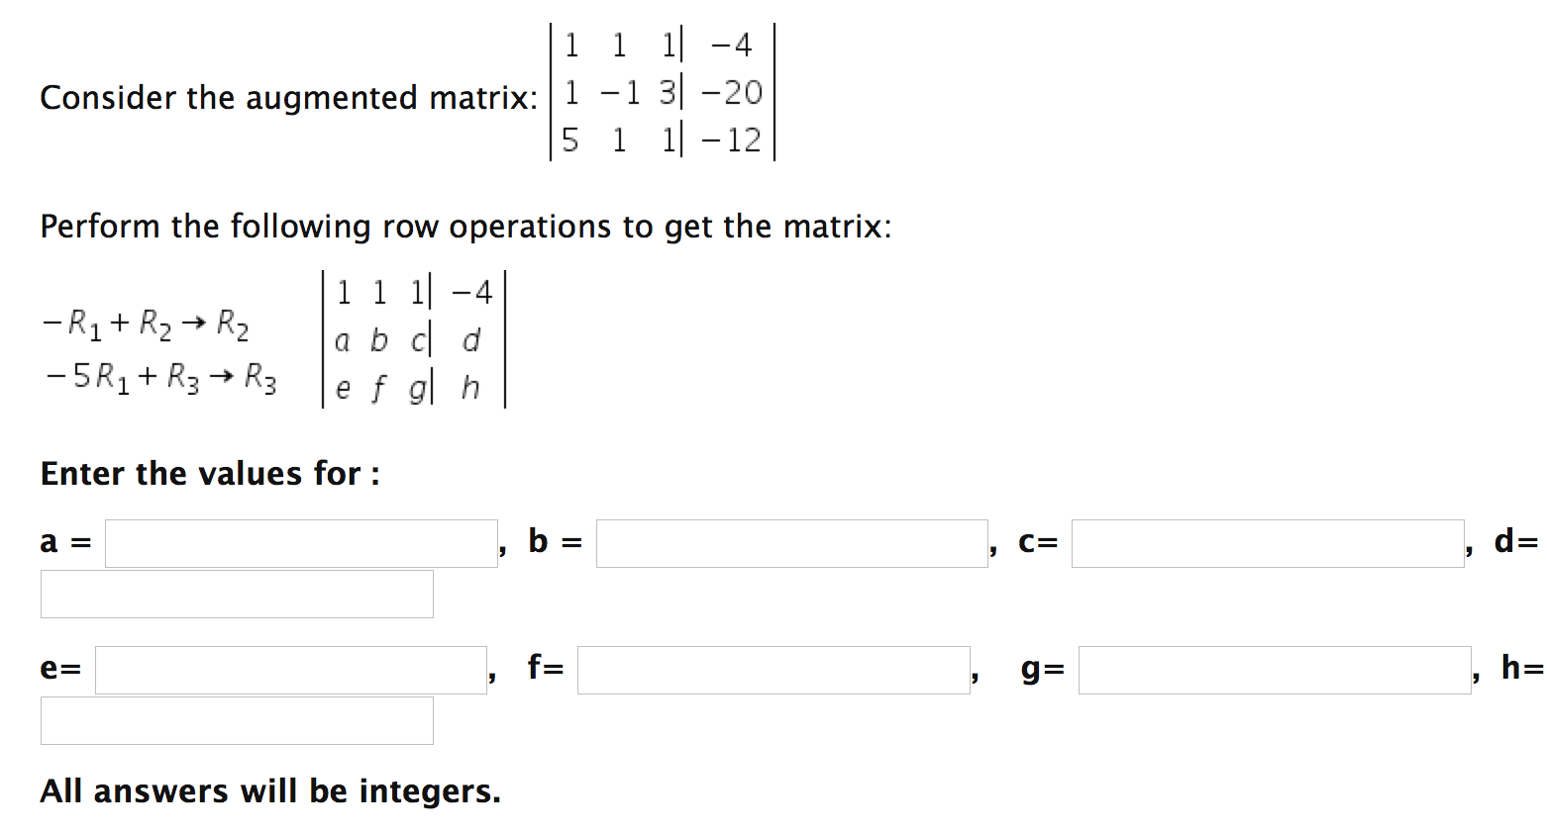Image resolution: width=1547 pixels, height=833 pixels.
Task: Click the augmented matrix shown at top
Action: (x=662, y=94)
